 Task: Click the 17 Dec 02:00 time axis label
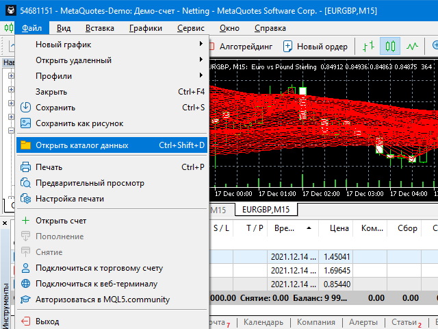[321, 194]
